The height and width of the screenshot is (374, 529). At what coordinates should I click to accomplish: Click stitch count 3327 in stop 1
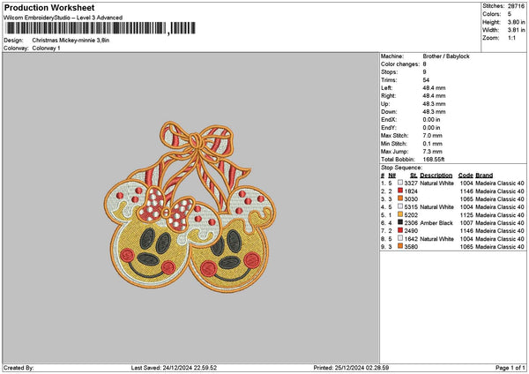[411, 183]
